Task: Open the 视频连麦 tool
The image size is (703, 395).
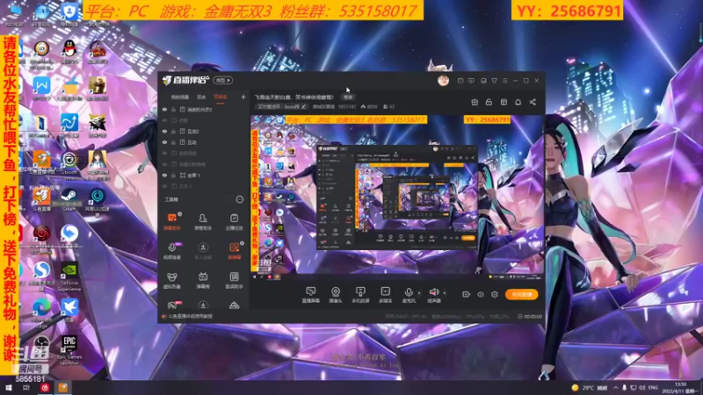Action: pos(171,251)
